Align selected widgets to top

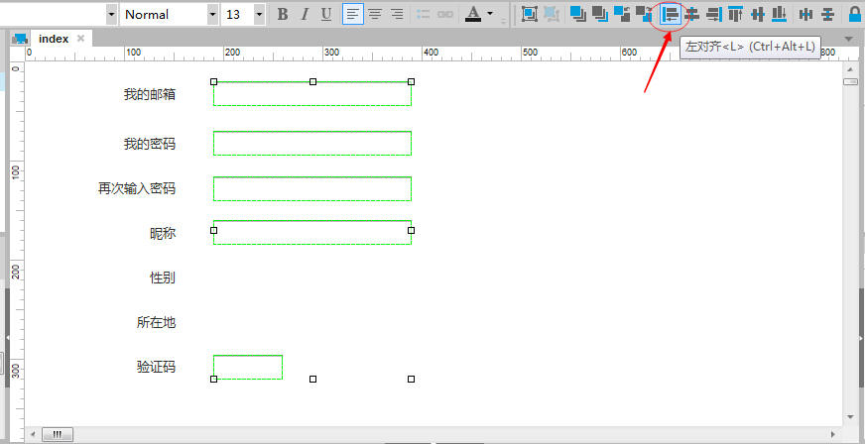click(x=735, y=14)
